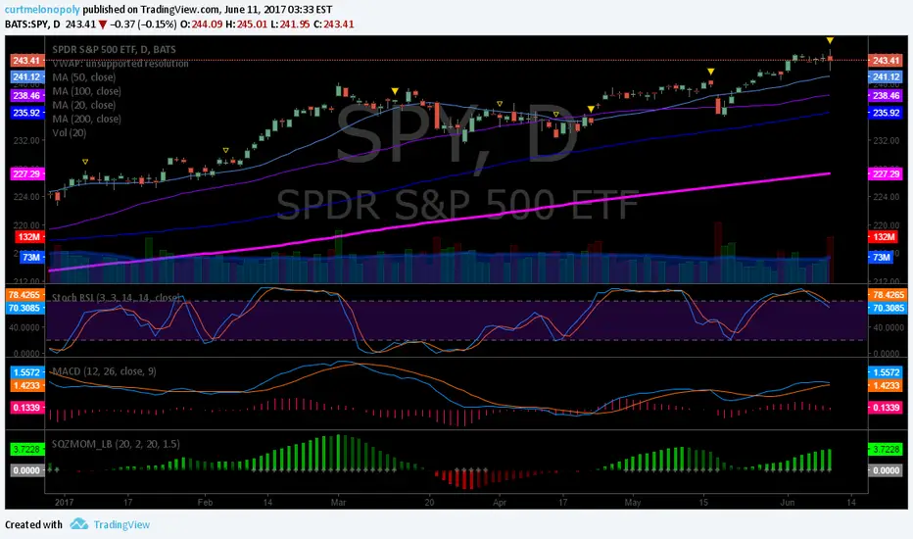Click the 0.1339 histogram tag on left axis
Image resolution: width=913 pixels, height=539 pixels.
point(26,408)
